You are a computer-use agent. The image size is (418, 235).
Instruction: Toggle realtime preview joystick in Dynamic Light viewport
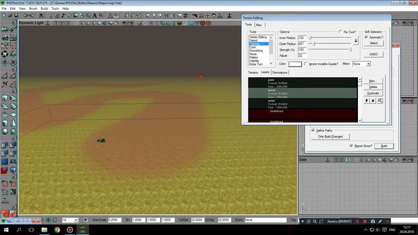click(48, 23)
